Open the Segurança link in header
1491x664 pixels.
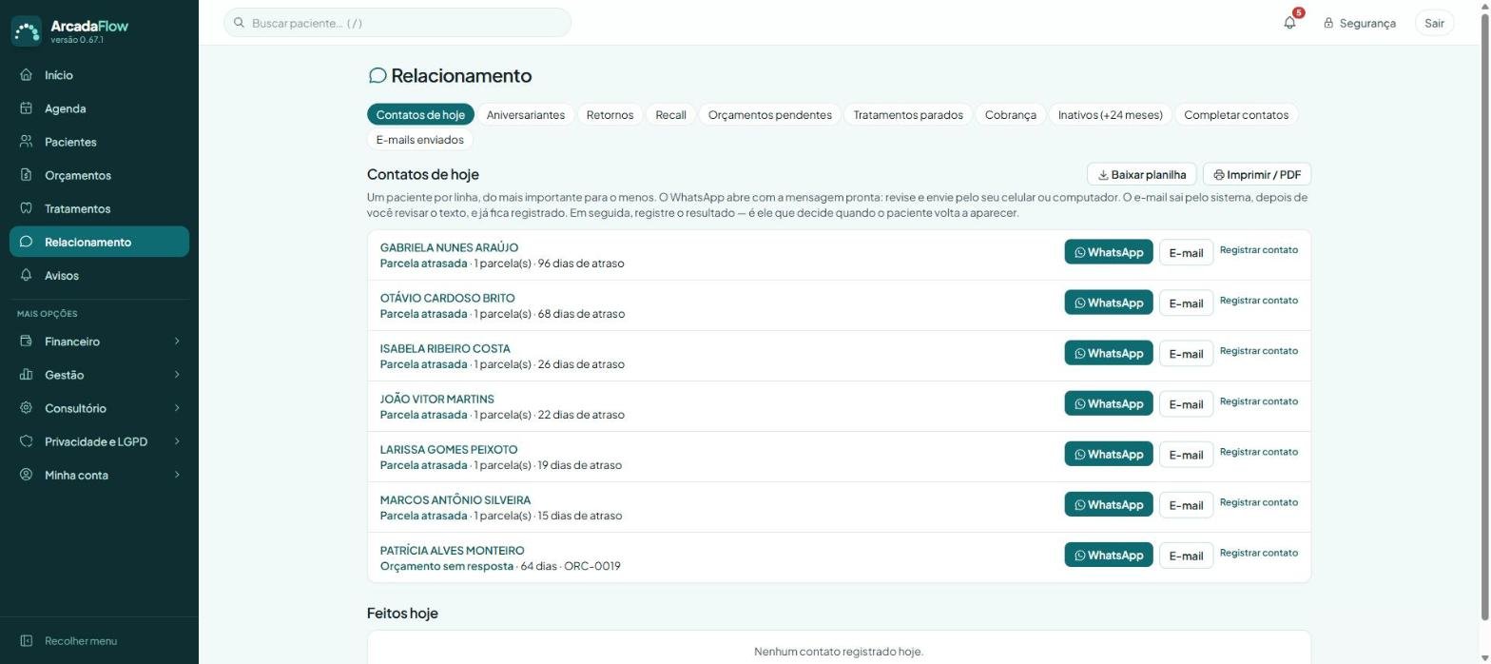pos(1360,23)
